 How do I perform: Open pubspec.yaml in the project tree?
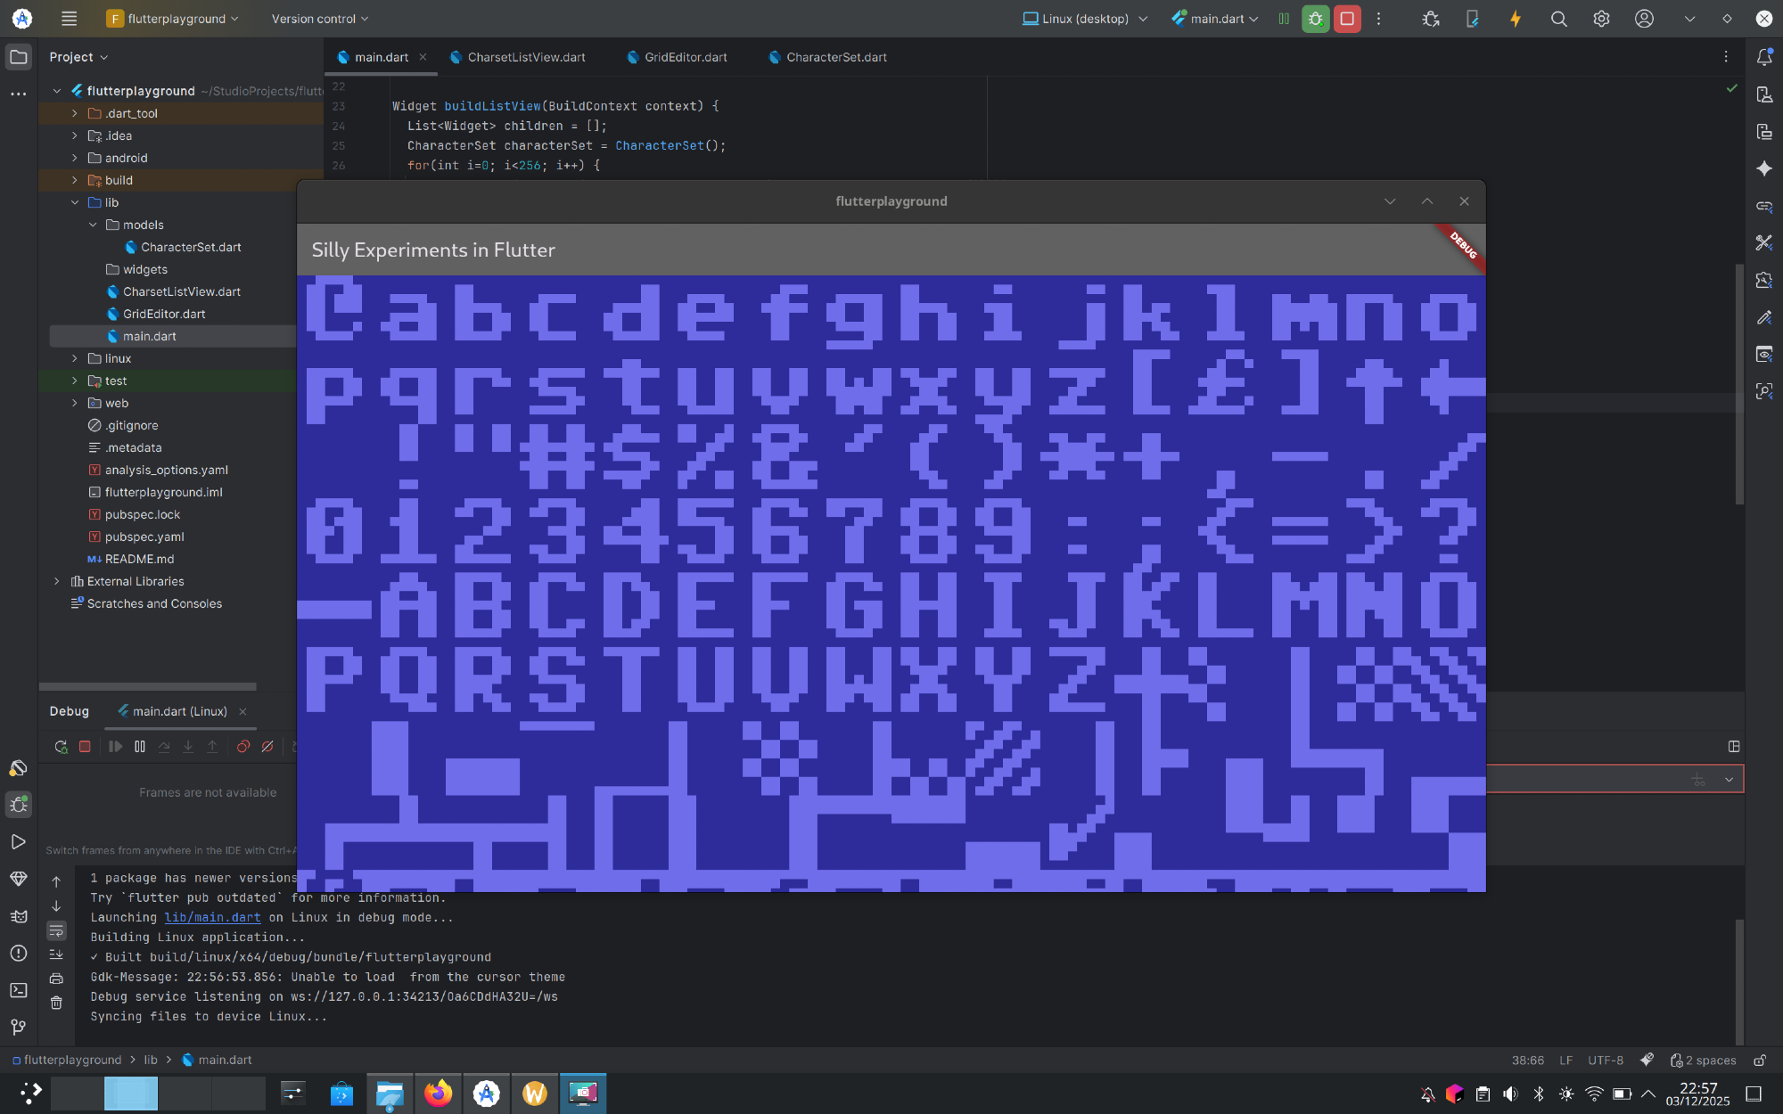coord(144,537)
